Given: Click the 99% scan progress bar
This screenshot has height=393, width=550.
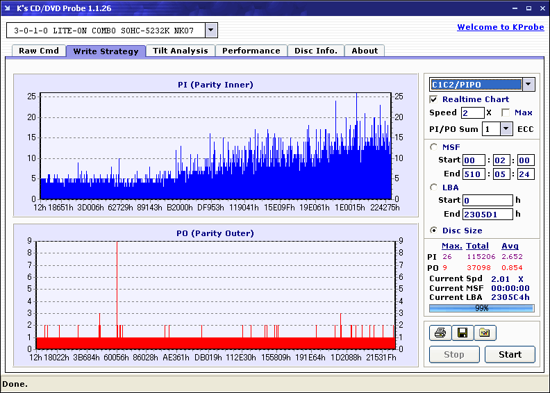Looking at the screenshot, I should click(481, 308).
